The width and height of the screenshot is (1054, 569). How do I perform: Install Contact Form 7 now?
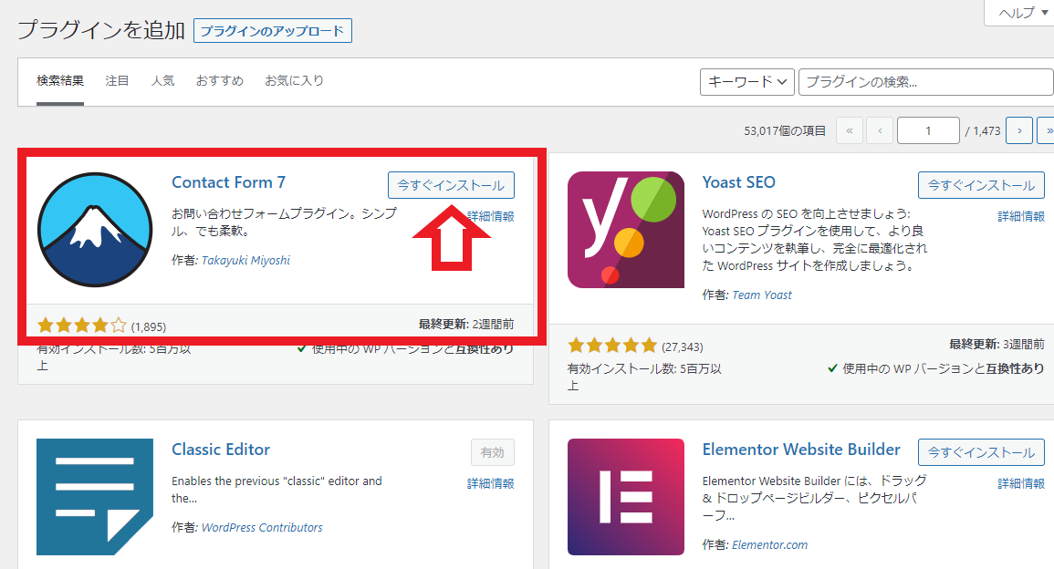(x=451, y=185)
